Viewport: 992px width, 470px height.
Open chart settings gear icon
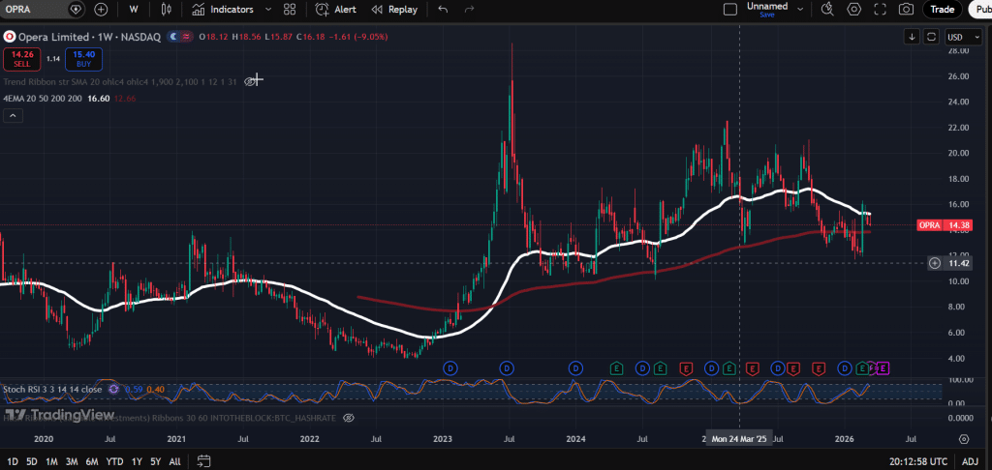[x=853, y=10]
